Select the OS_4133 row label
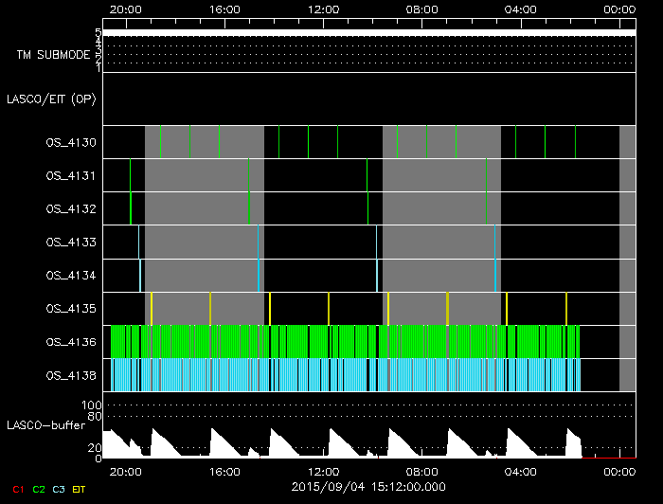Image resolution: width=663 pixels, height=504 pixels. click(71, 243)
